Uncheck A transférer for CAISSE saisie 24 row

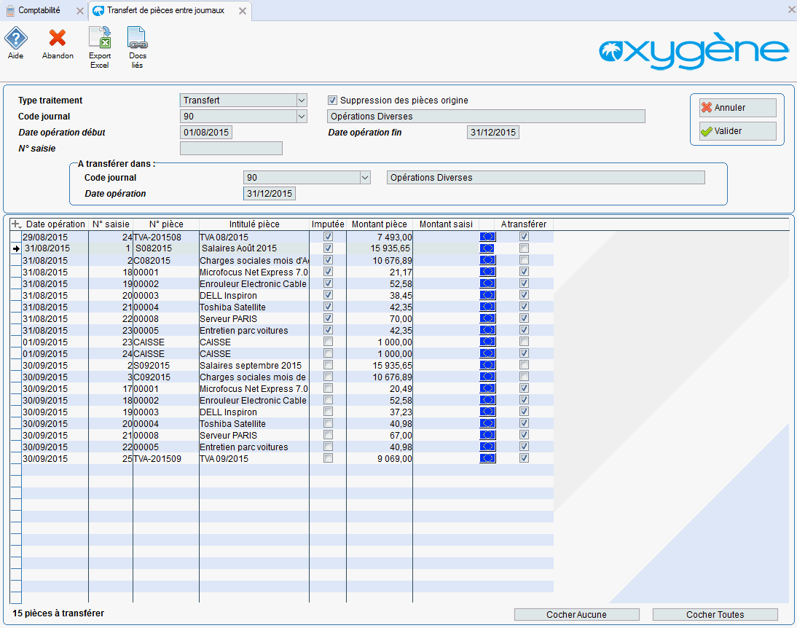point(524,354)
